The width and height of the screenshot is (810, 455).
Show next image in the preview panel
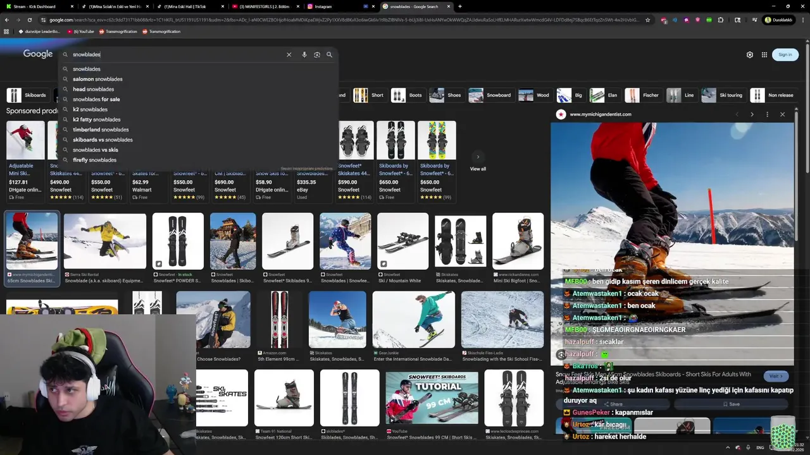click(752, 114)
